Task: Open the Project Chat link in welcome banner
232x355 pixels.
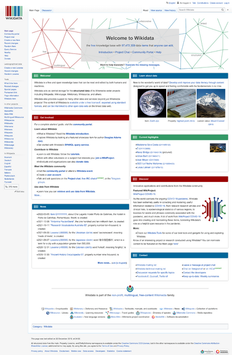Action: point(122,52)
